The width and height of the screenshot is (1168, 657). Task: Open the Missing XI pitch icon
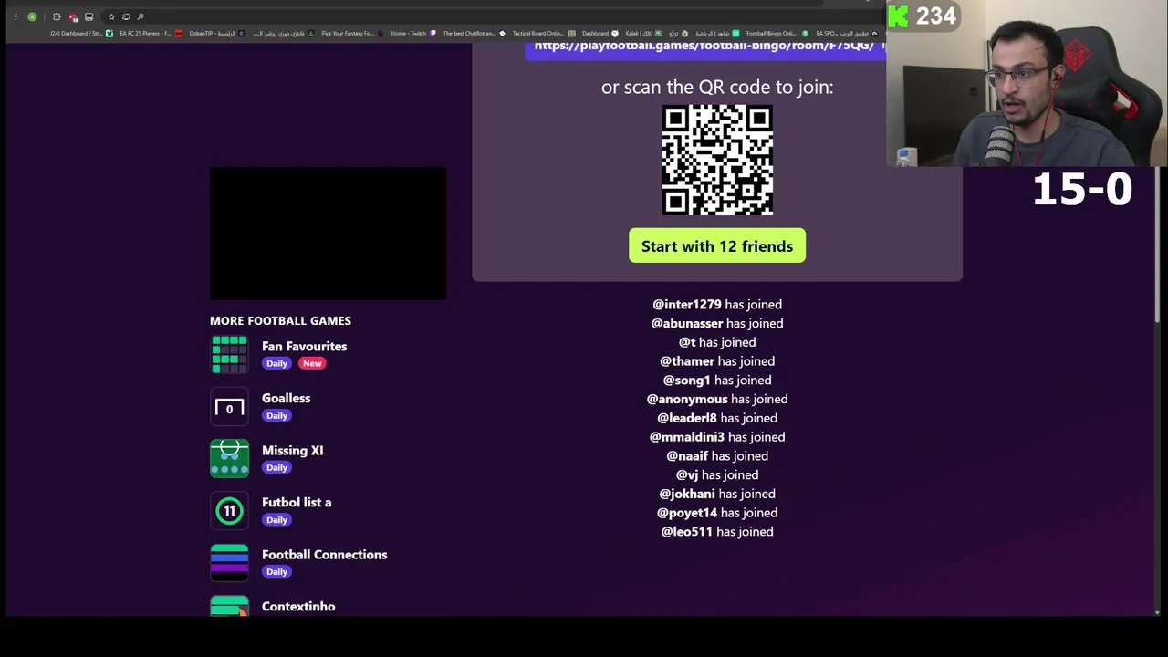pyautogui.click(x=229, y=458)
